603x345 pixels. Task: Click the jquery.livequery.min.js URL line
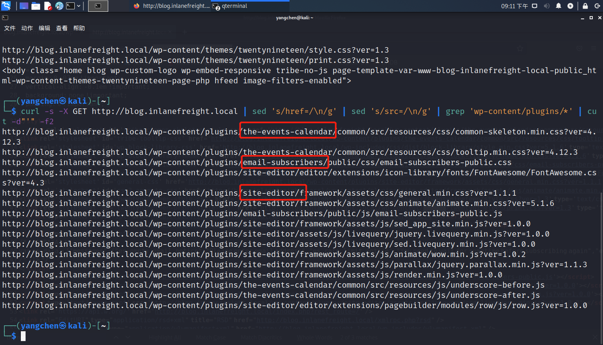[276, 234]
